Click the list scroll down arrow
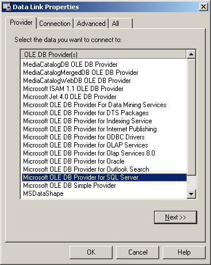 pos(191,194)
